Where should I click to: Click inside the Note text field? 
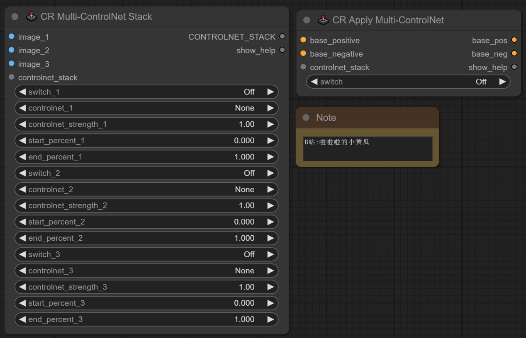pos(368,149)
